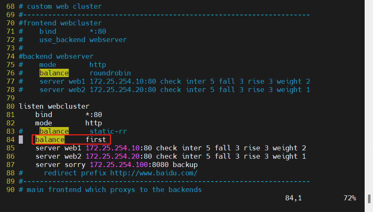Click magenta IP '172.25.254.100' on line 87
This screenshot has width=373, height=212.
tap(119, 165)
